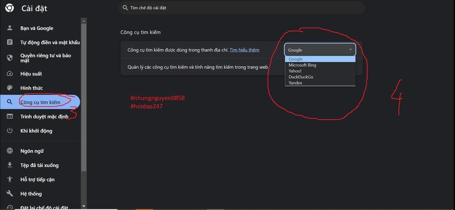This screenshot has height=210, width=455.
Task: Choose Google from the dropdown list
Action: point(320,59)
